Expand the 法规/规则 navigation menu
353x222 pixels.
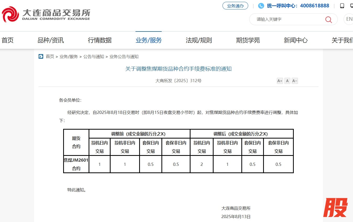[x=199, y=40]
